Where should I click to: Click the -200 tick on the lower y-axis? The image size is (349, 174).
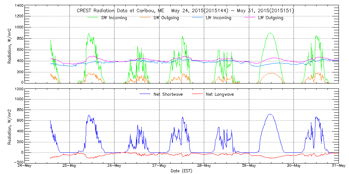pos(19,163)
